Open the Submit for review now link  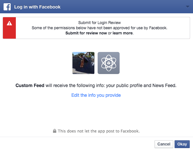pos(86,33)
